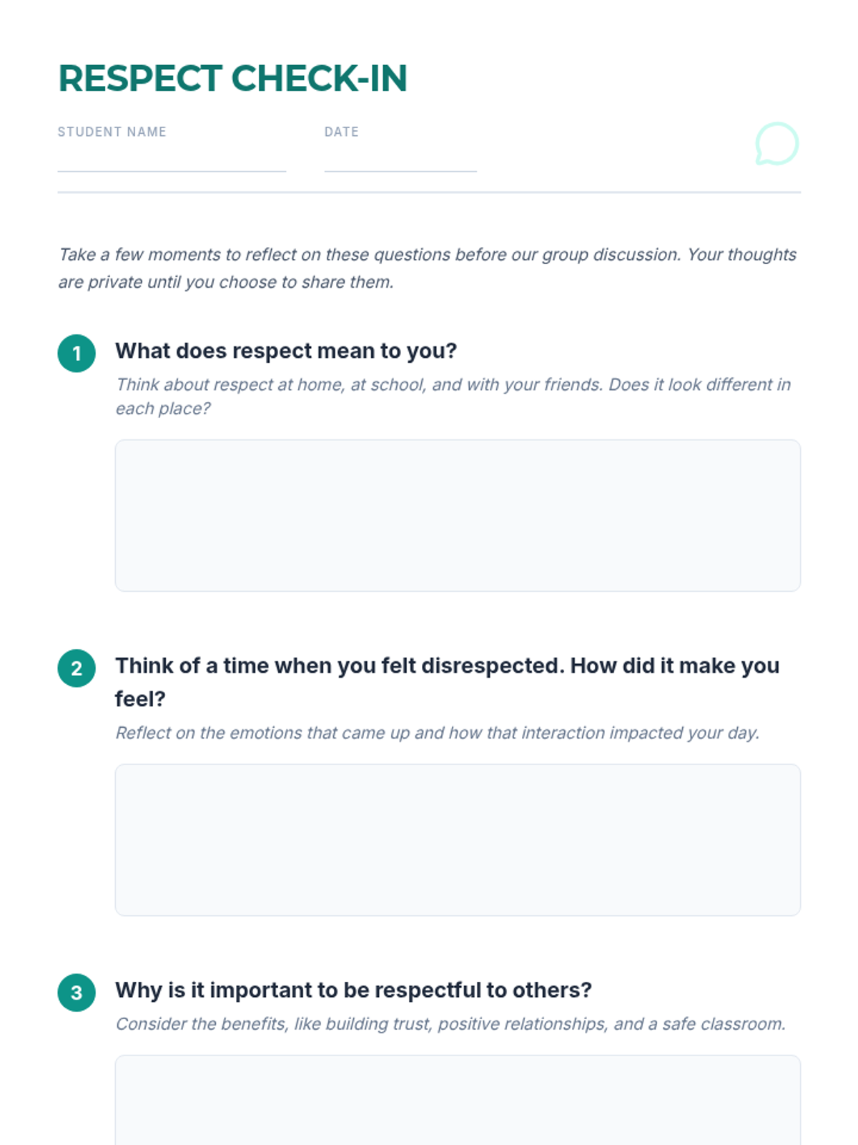Focus the answer box about feeling disrespected

click(x=458, y=839)
